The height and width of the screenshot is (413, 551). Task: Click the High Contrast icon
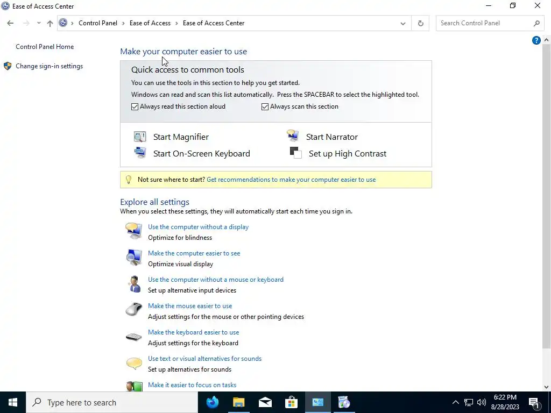295,153
